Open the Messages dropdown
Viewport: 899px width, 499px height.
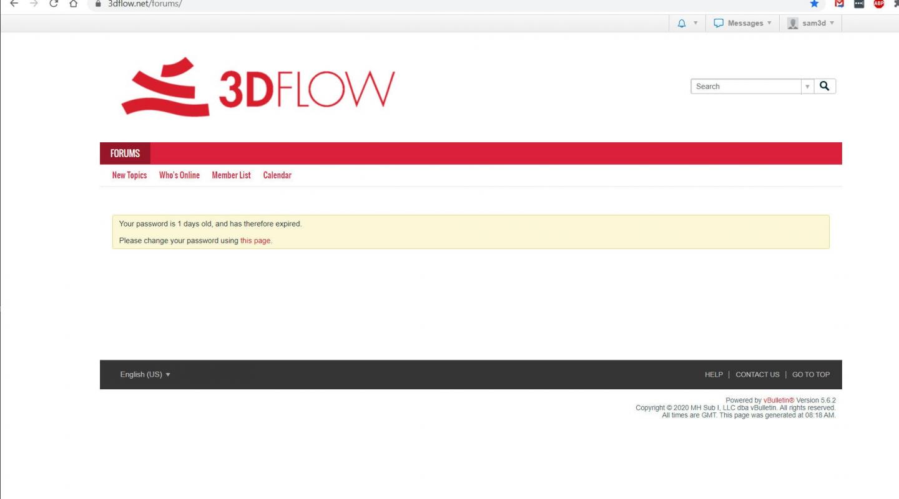coord(743,23)
